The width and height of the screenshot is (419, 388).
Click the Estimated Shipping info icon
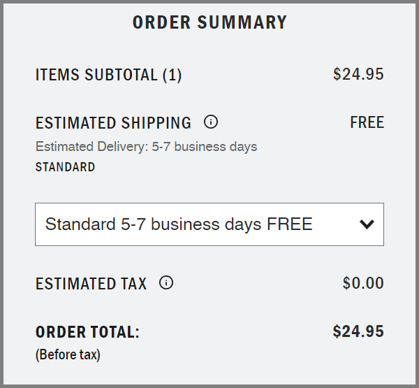coord(211,122)
